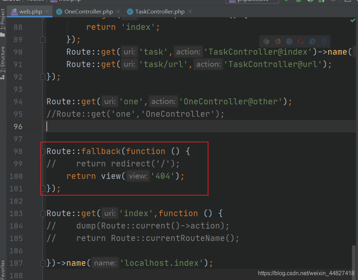Click line number 96 in gutter
This screenshot has height=280, width=358.
[18, 126]
